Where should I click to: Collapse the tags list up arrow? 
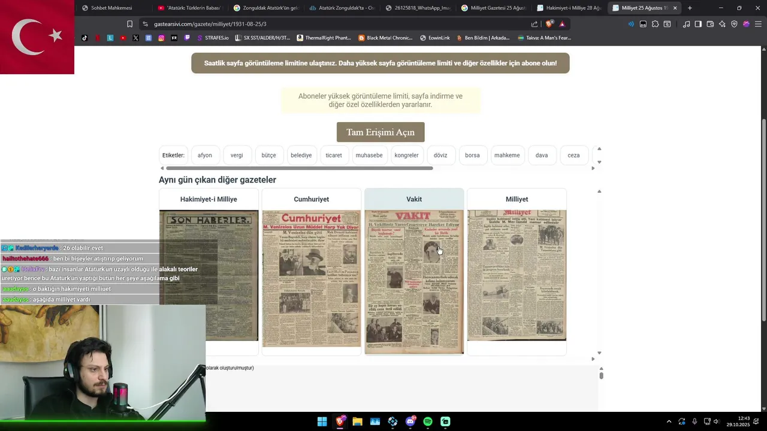[599, 148]
